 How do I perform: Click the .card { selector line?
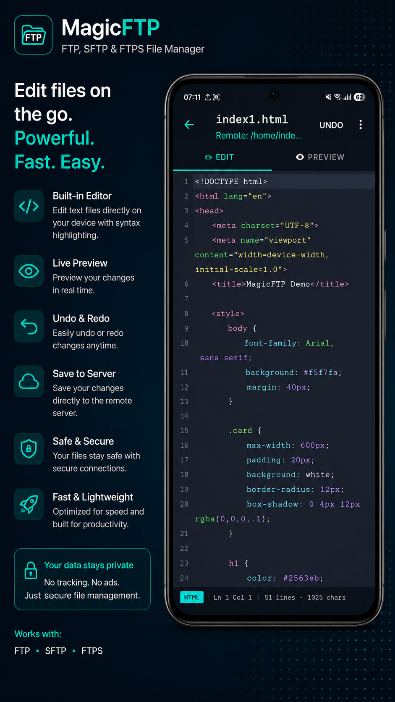click(x=245, y=431)
